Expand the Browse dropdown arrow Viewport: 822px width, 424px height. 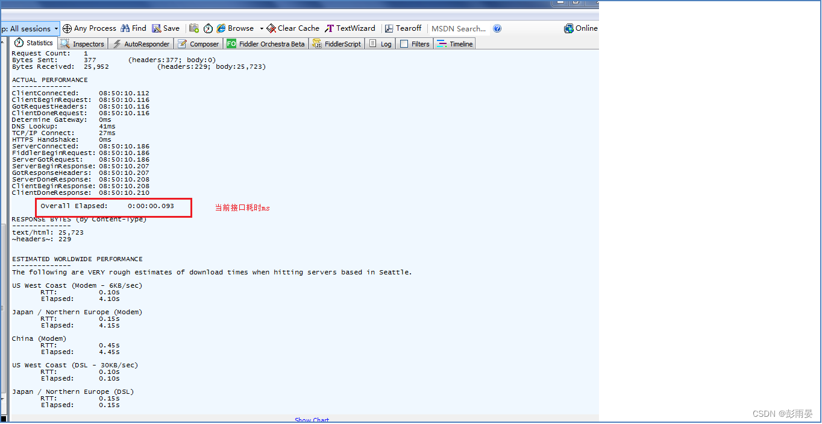pos(262,28)
